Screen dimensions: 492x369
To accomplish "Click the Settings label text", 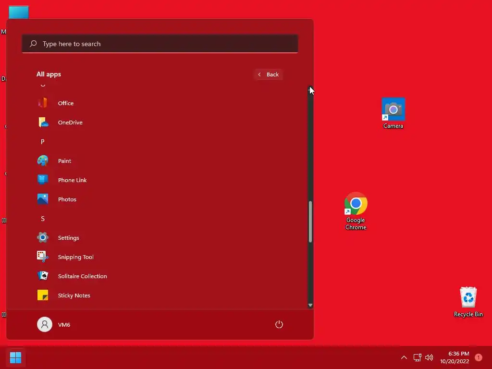I will [68, 238].
